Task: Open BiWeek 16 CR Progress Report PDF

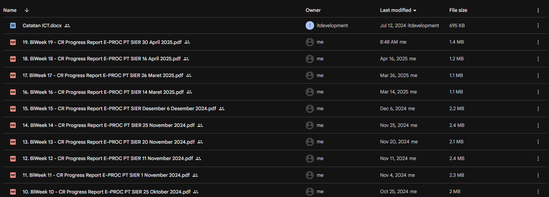Action: coord(103,92)
